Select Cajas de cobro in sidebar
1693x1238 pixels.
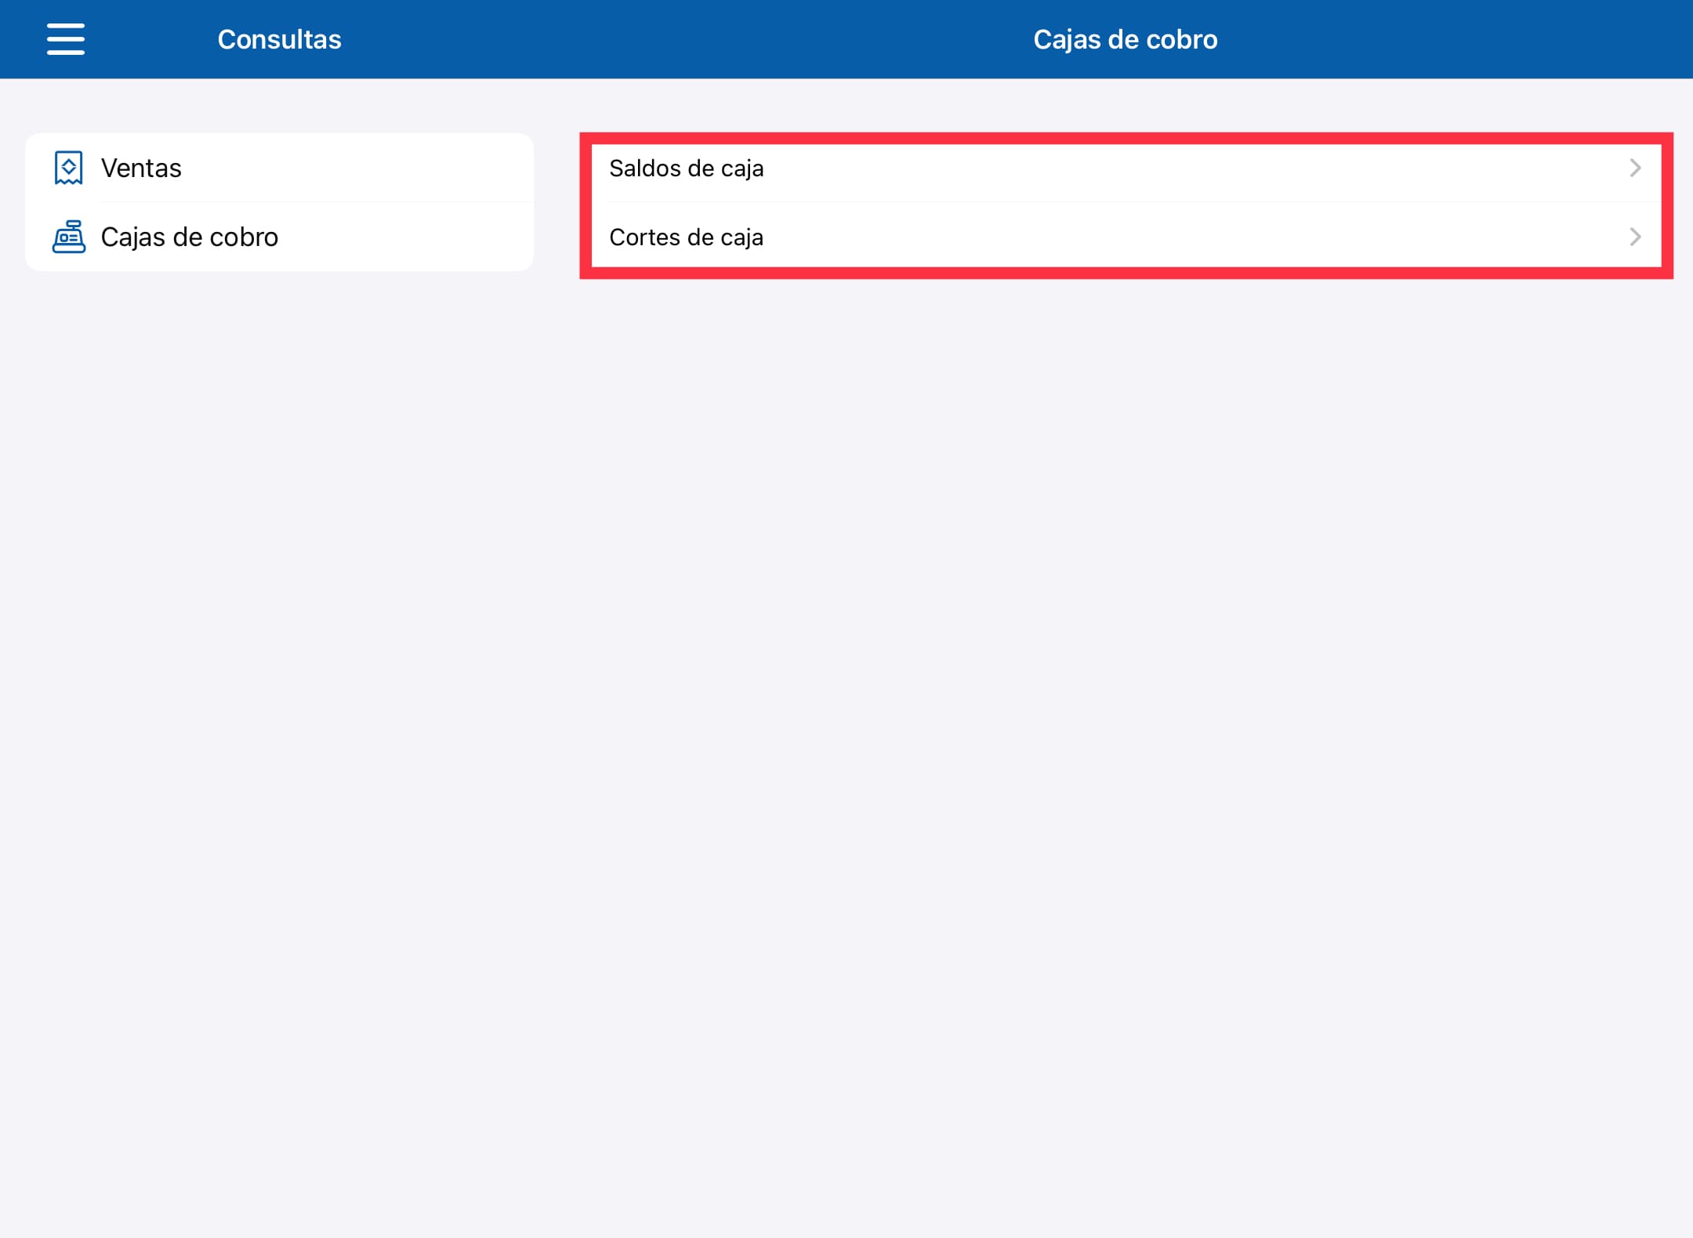(279, 237)
